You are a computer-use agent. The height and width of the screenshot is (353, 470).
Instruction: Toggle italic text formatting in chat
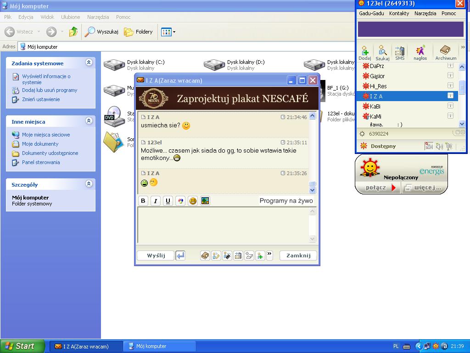(x=156, y=201)
